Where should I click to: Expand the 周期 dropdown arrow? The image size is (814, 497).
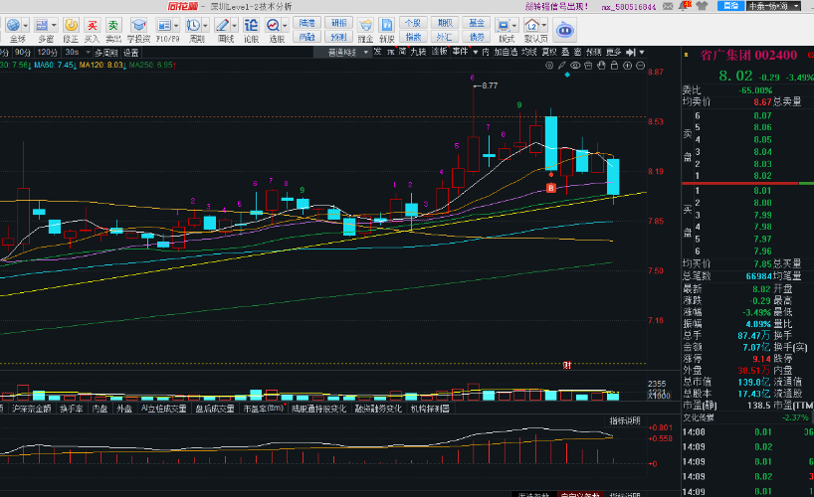(x=206, y=26)
